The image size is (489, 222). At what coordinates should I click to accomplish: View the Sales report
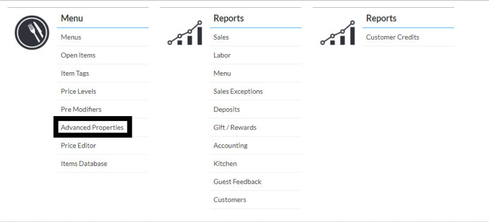(221, 37)
